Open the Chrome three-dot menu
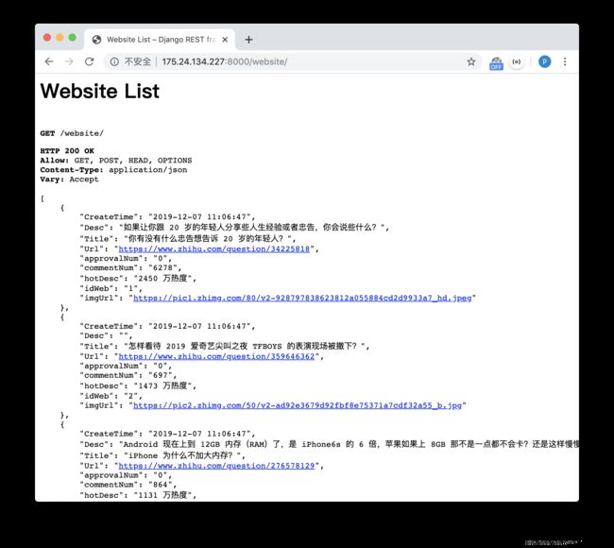614x548 pixels. [x=565, y=61]
